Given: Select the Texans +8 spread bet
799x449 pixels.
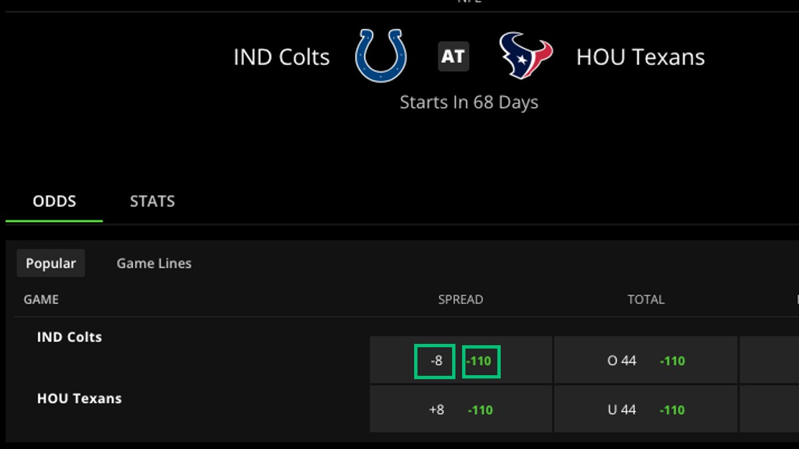Looking at the screenshot, I should (435, 409).
